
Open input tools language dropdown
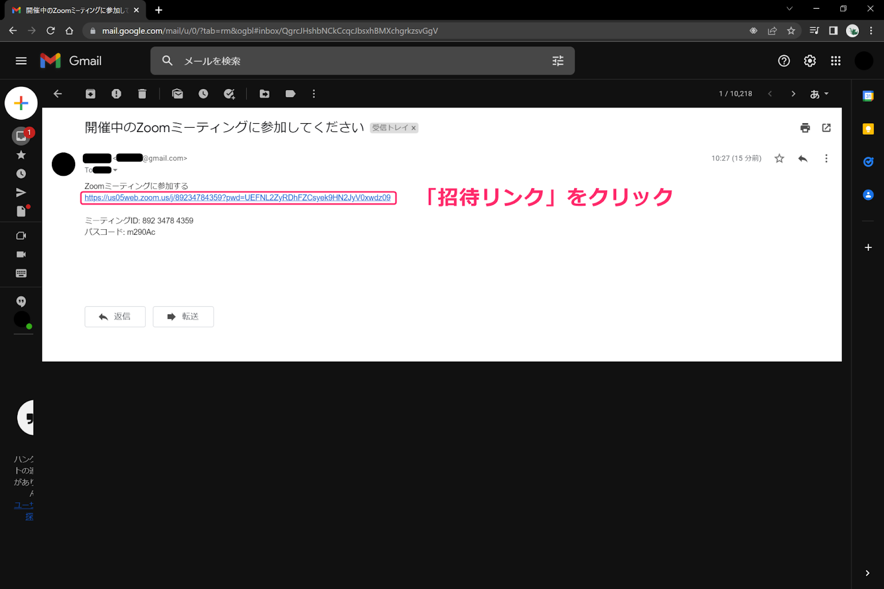[819, 94]
